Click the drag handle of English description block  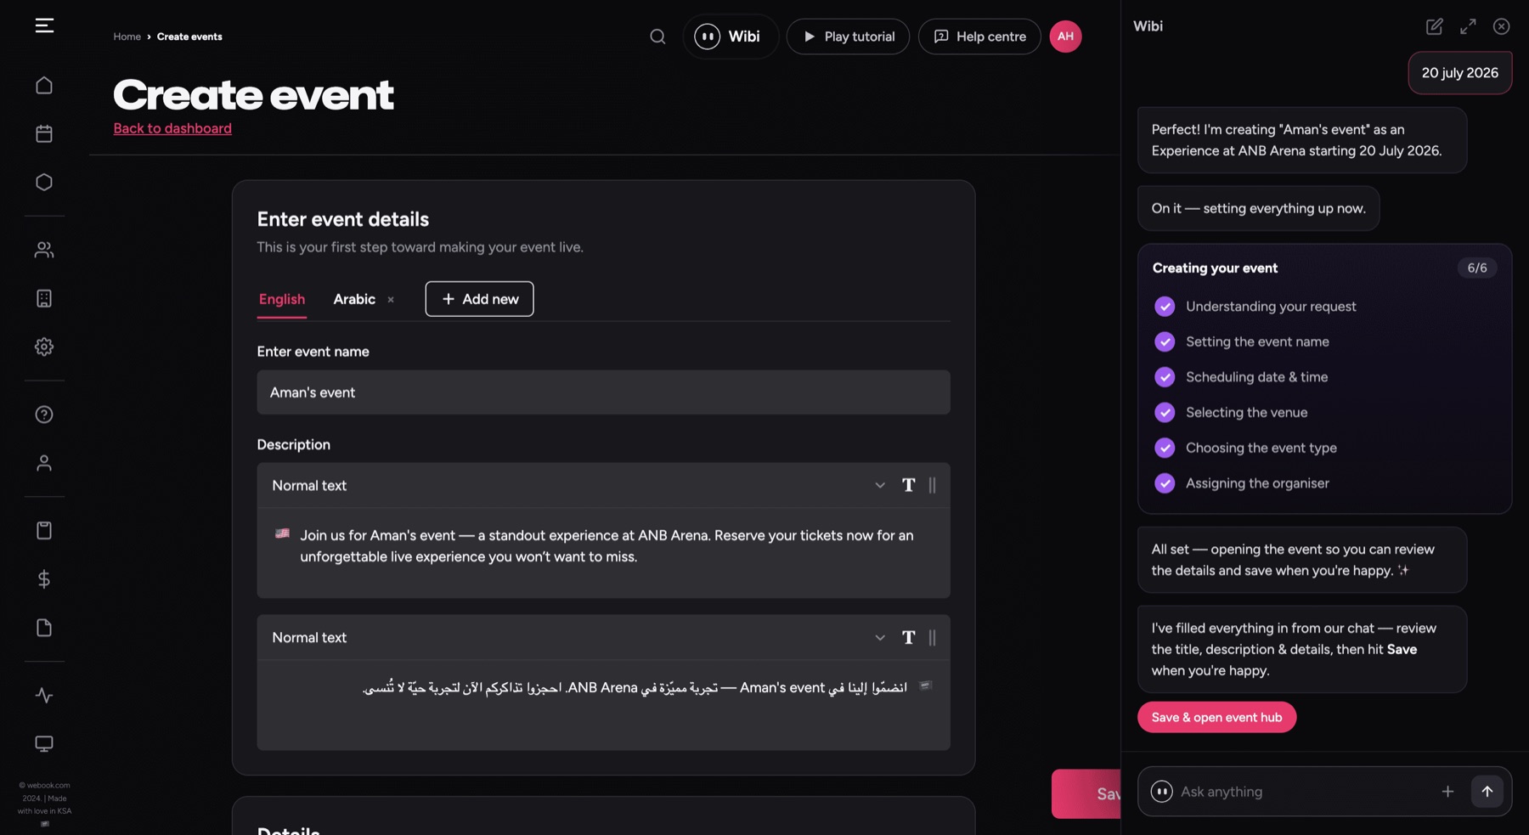tap(932, 485)
